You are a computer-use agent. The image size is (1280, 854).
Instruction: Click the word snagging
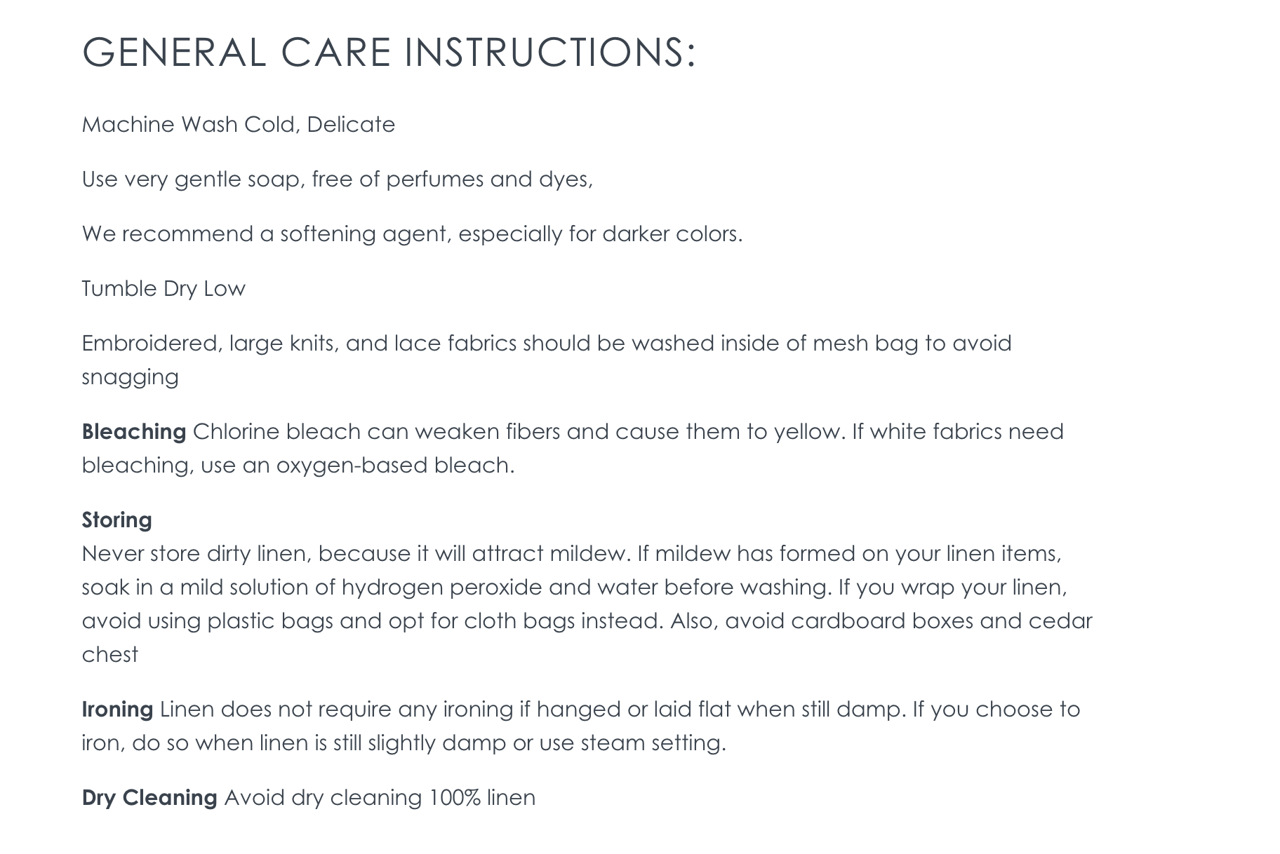click(x=130, y=377)
